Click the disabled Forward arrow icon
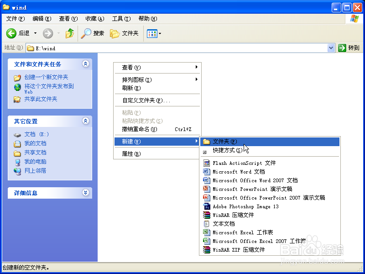 48,33
